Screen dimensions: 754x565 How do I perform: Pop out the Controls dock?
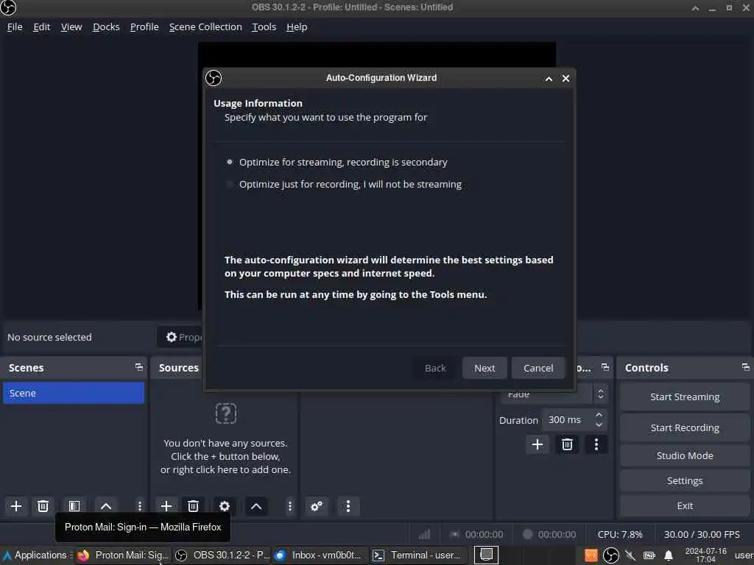tap(745, 368)
